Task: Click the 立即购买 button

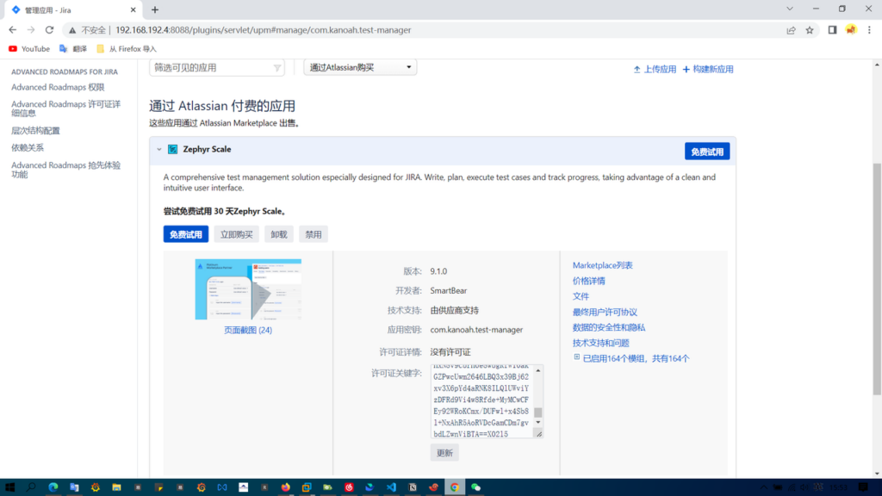Action: [x=236, y=234]
